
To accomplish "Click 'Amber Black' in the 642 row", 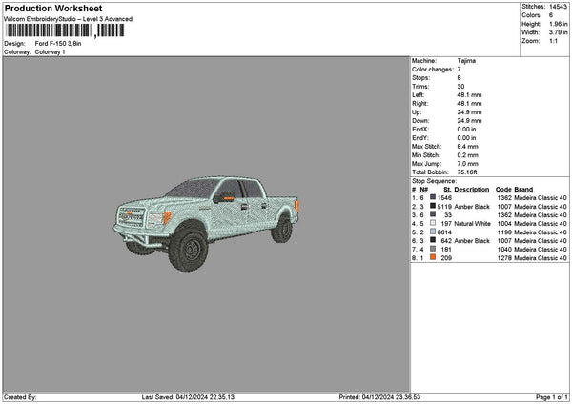I will [472, 241].
